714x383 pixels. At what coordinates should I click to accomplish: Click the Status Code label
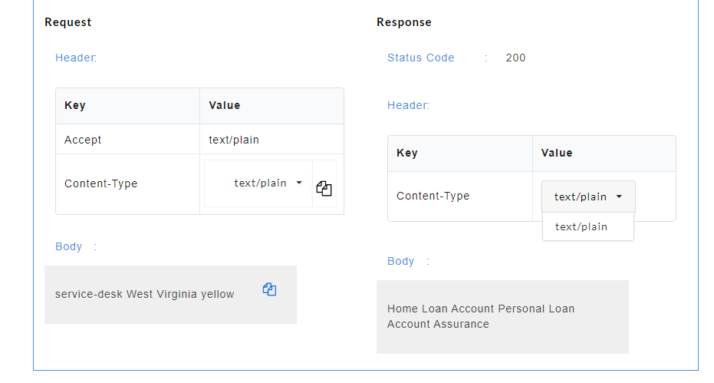(x=421, y=58)
